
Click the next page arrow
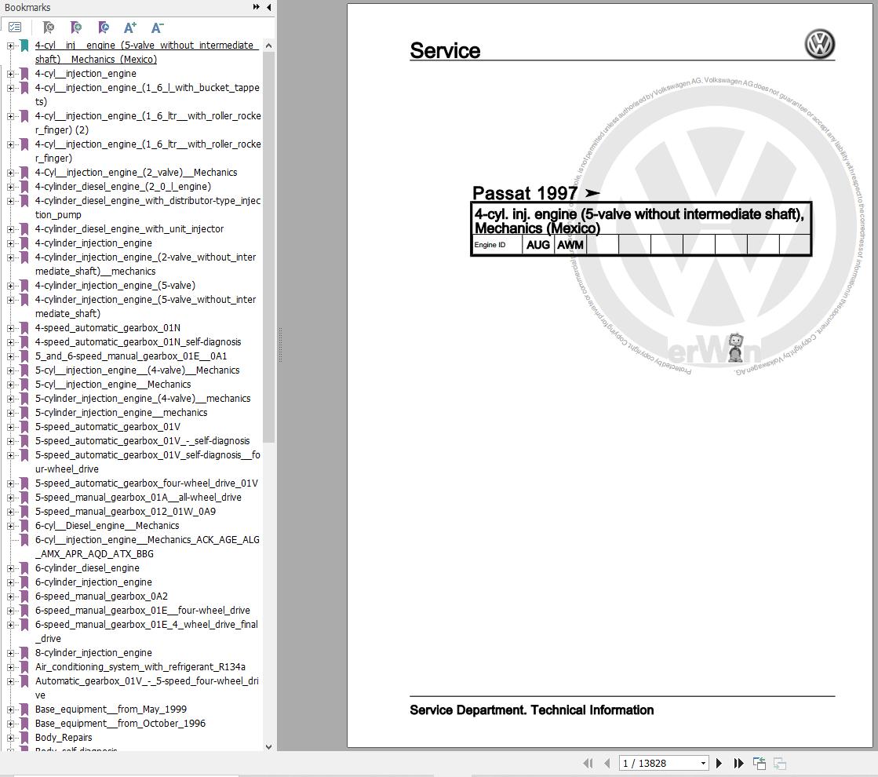720,762
